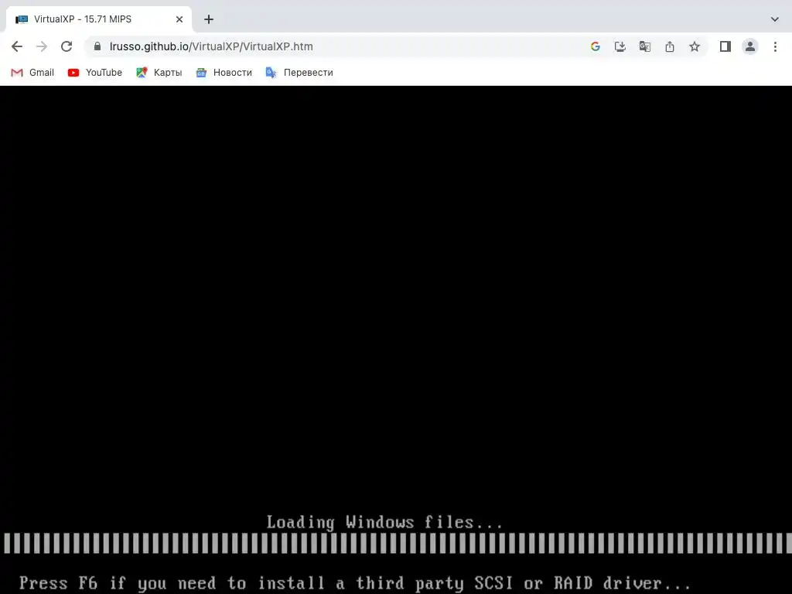Open the browser side panel
This screenshot has width=792, height=594.
pos(725,46)
